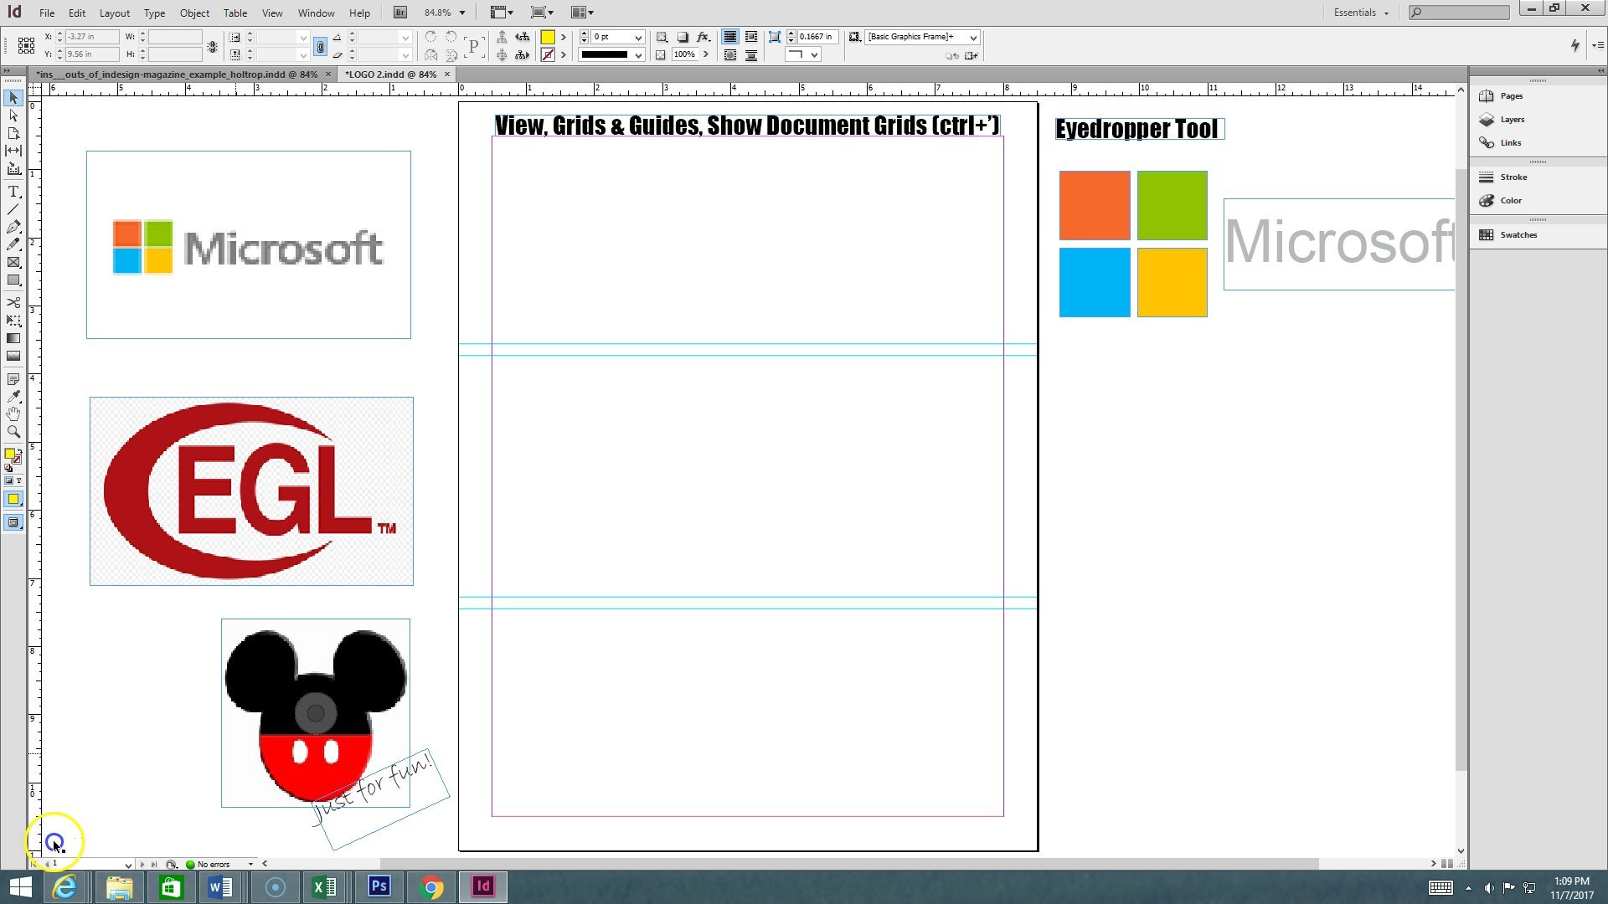Open the Essentials workspace switcher
Viewport: 1608px width, 904px height.
point(1358,12)
